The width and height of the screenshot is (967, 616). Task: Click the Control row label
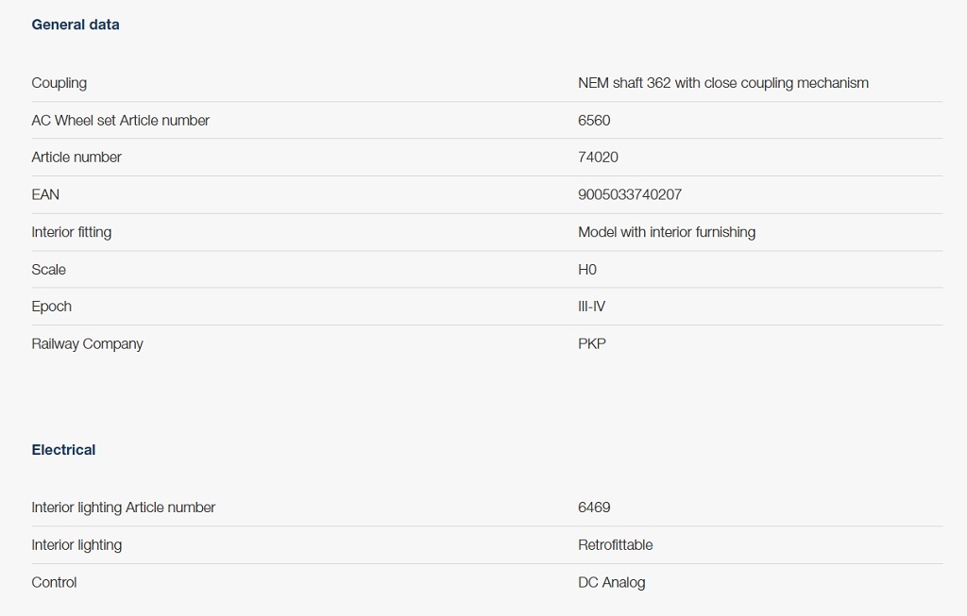(x=54, y=583)
